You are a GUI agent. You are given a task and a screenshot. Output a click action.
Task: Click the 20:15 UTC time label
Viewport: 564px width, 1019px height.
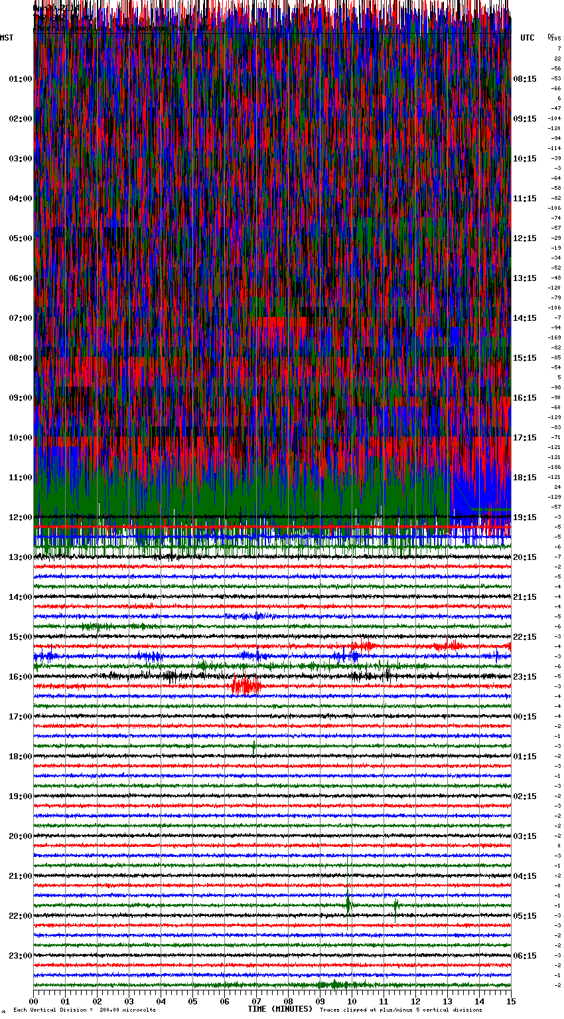tap(525, 557)
